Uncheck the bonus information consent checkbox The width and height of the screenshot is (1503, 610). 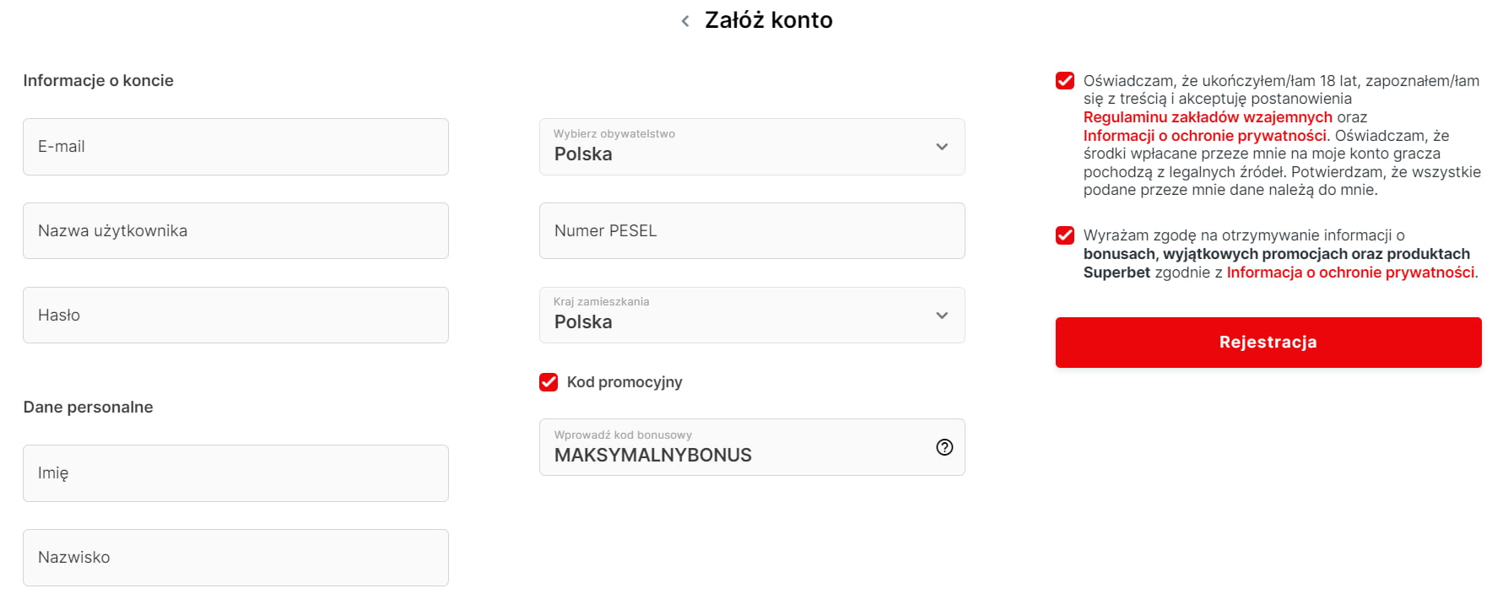[1065, 235]
